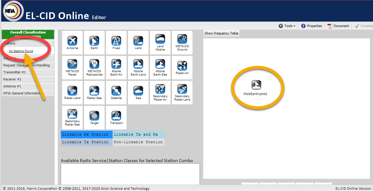373x191 pixels.
Task: Open the Antenna #1 section
Action: [27, 86]
